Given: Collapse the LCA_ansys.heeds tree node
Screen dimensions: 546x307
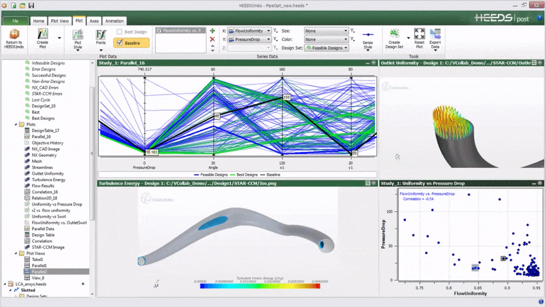Looking at the screenshot, I should pyautogui.click(x=5, y=284).
